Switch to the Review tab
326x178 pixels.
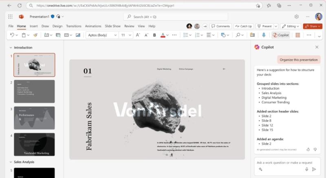[129, 26]
